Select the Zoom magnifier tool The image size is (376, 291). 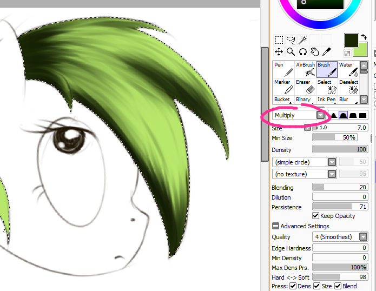click(x=291, y=52)
